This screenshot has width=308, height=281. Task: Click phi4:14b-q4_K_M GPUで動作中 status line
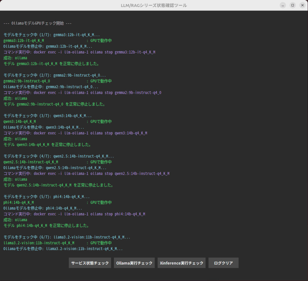57,202
